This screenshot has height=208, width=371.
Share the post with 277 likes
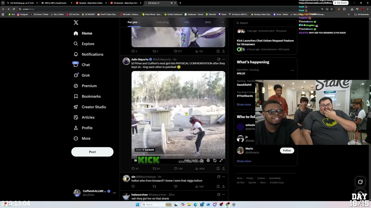click(223, 51)
